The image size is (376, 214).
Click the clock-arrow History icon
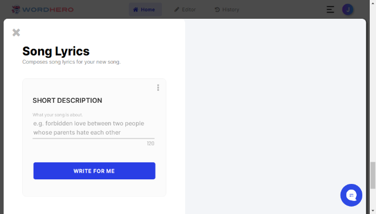217,10
